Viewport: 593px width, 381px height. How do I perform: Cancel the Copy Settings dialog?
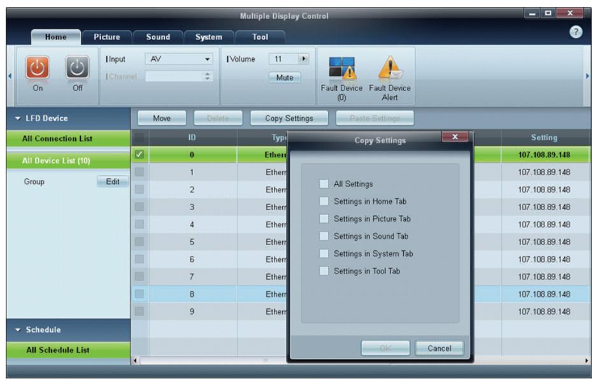click(439, 348)
